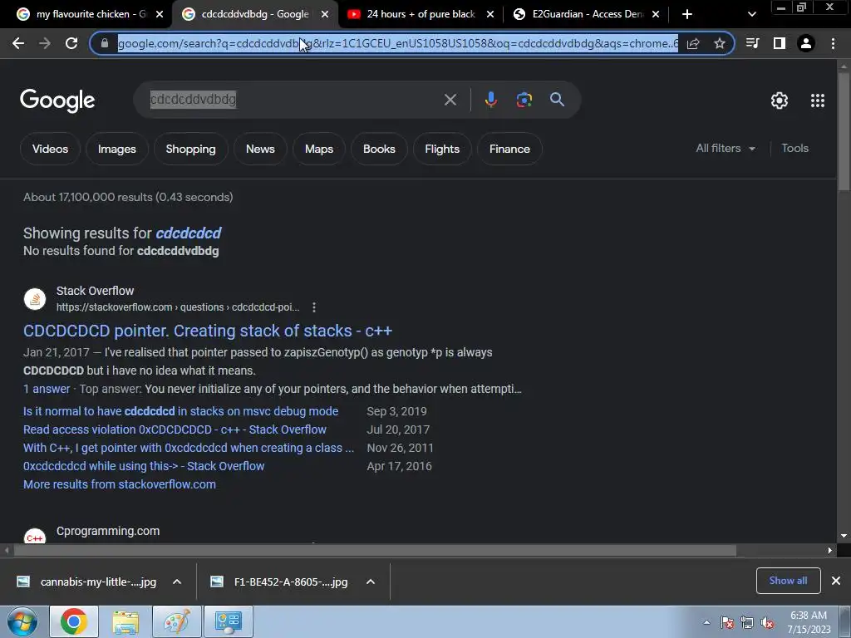
Task: Open search Tools option
Action: (x=794, y=148)
